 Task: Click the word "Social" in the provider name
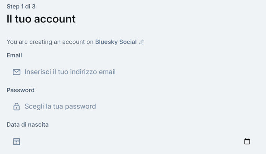[x=128, y=42]
